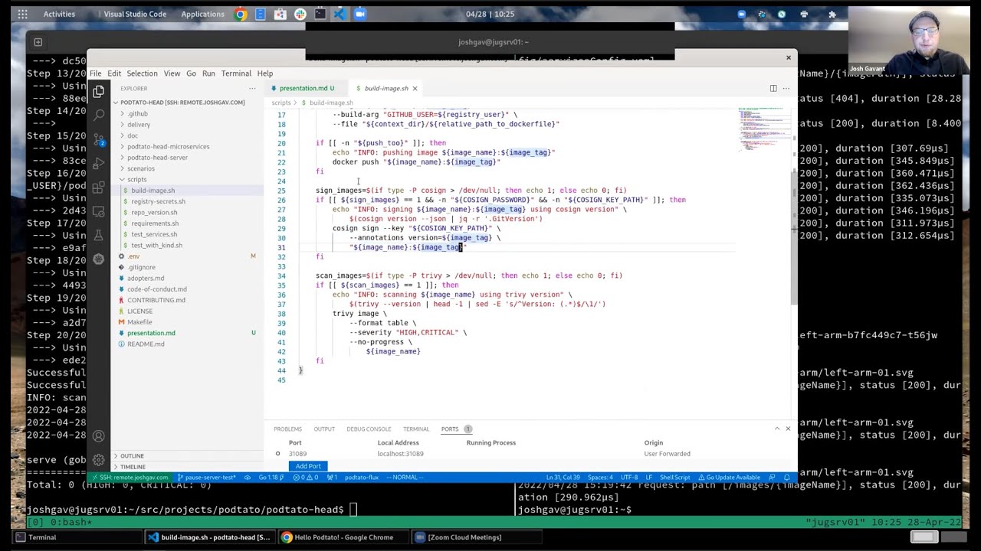Open the Testing flask view
This screenshot has height=551, width=981.
[x=99, y=235]
